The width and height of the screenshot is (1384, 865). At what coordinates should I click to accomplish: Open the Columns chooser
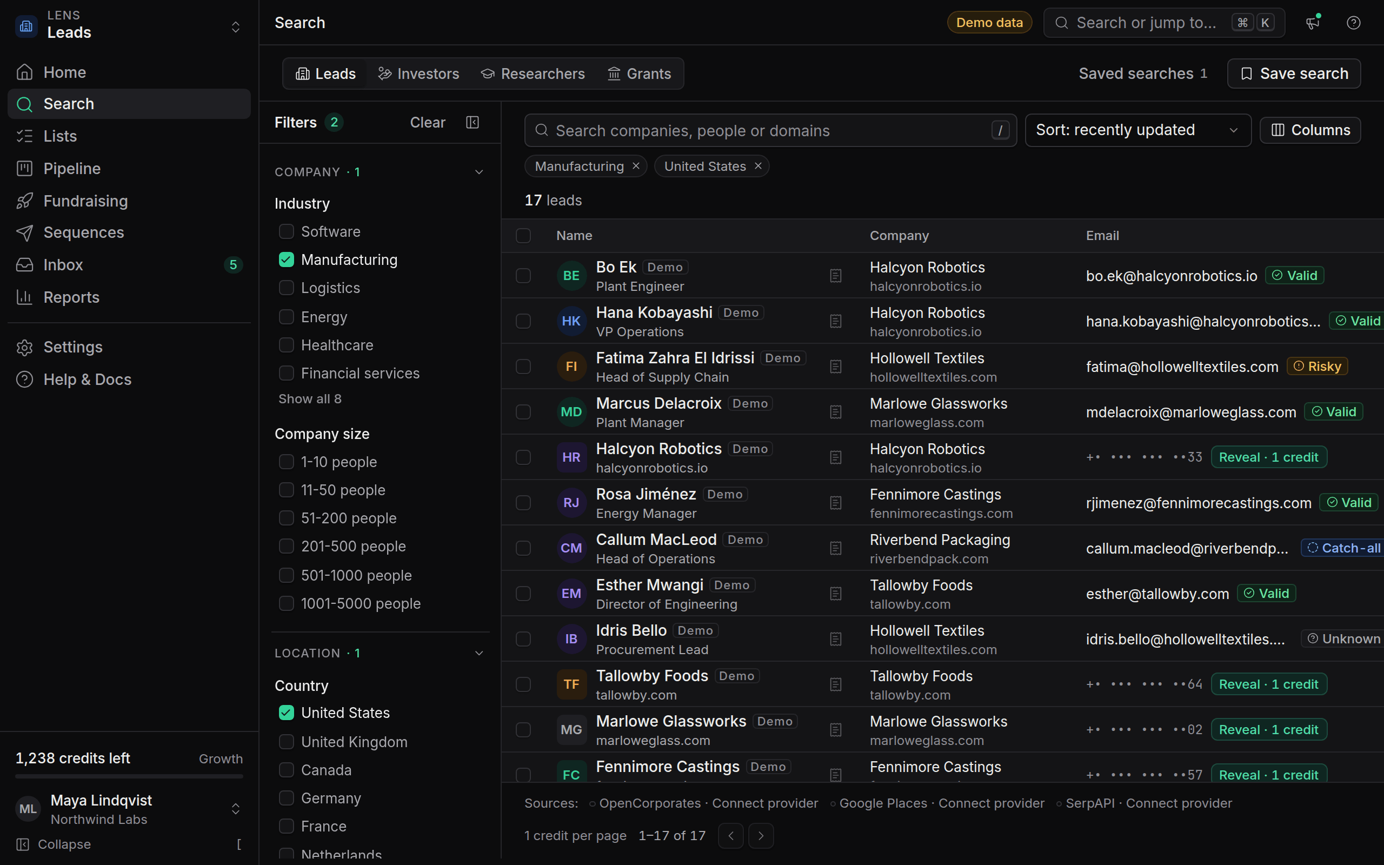click(1309, 130)
